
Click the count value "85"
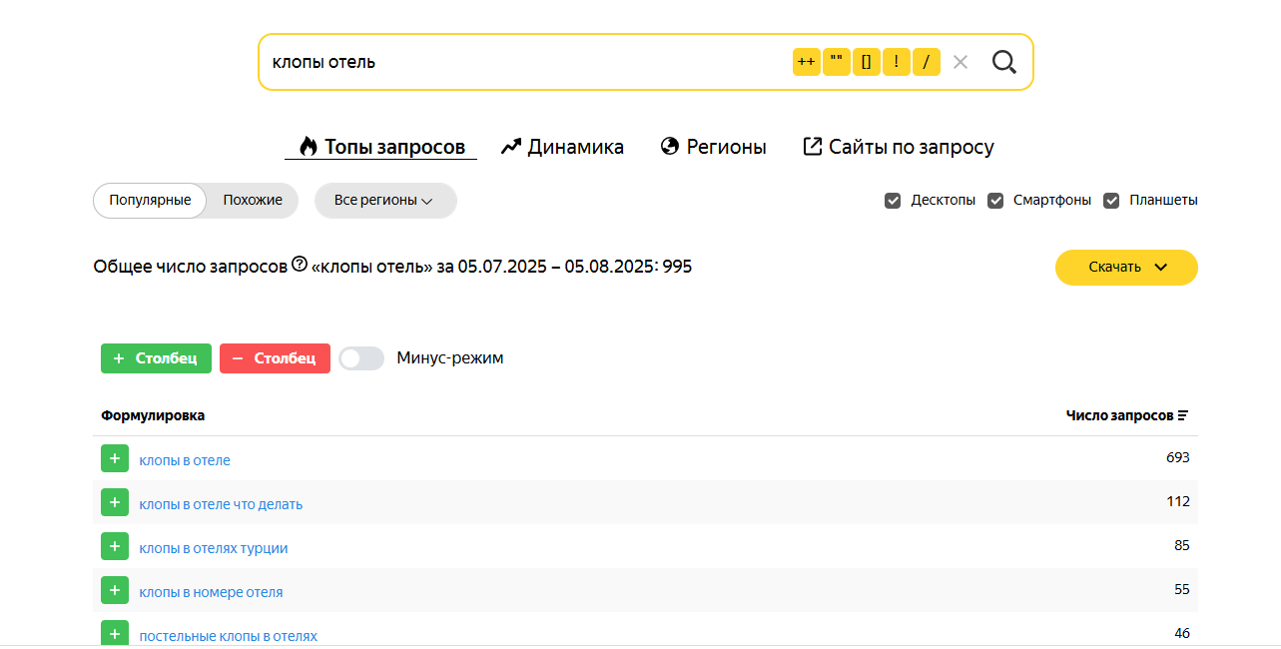[x=1182, y=545]
